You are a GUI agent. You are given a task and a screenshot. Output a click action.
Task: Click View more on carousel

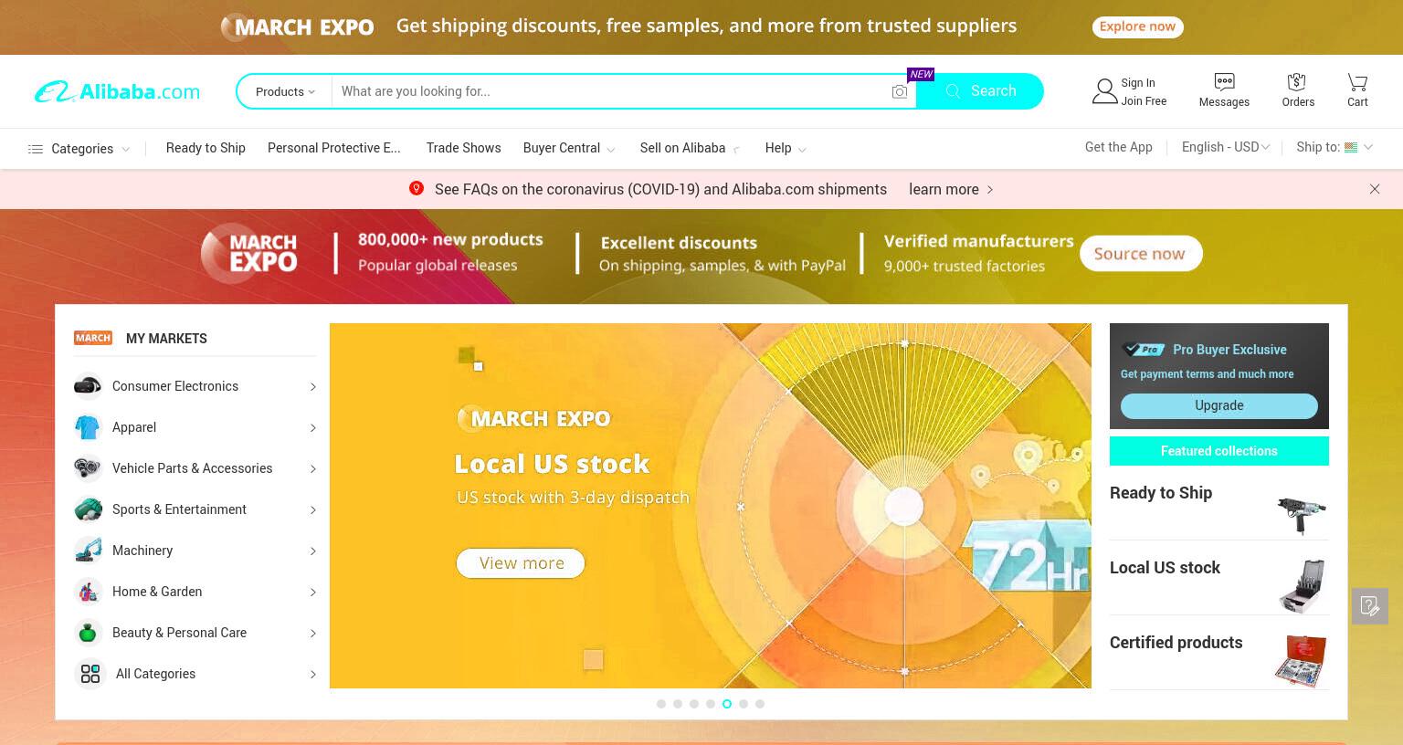(x=521, y=563)
